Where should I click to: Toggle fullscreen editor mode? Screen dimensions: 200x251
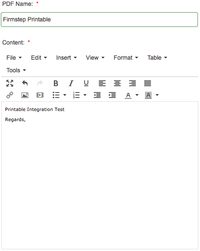[x=10, y=83]
